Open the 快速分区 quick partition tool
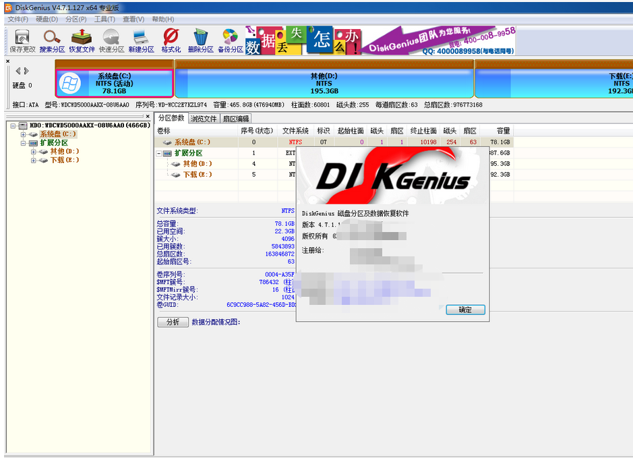 [111, 40]
